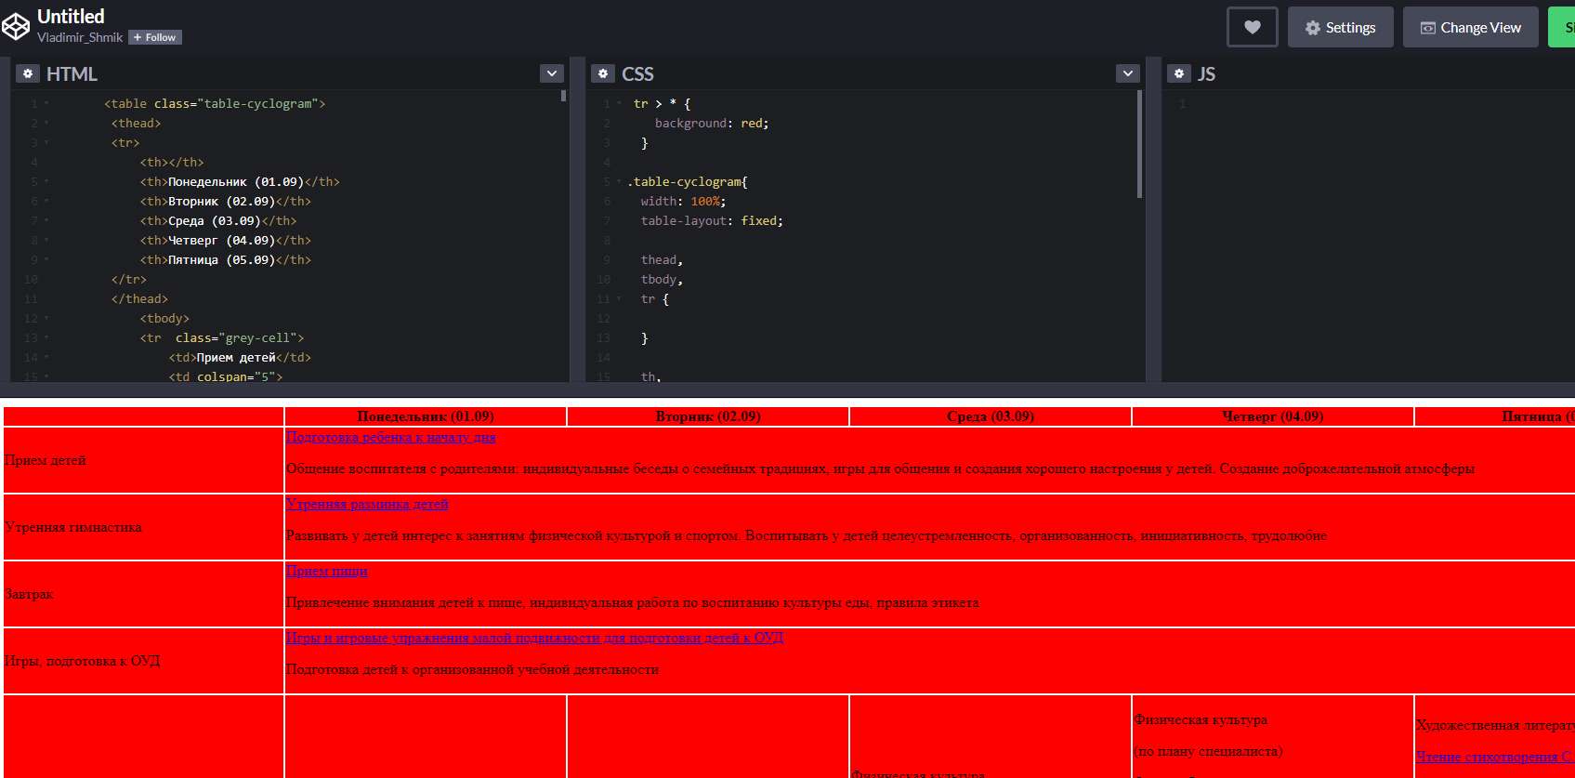Open 'Прием пищи' link

pos(327,571)
